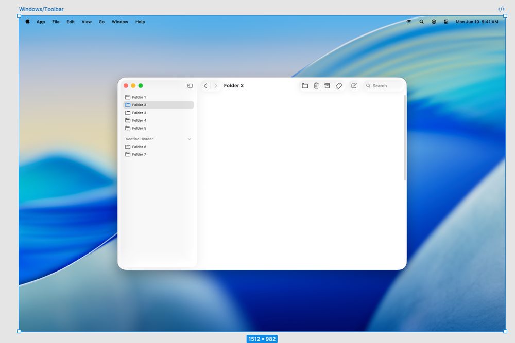Select Folder 4 in the sidebar
515x343 pixels.
(x=158, y=120)
